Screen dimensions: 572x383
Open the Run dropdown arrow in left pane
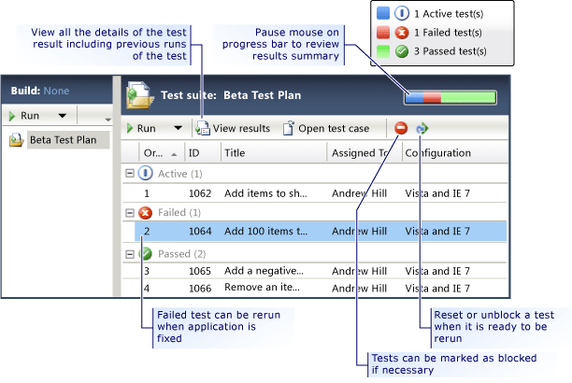pyautogui.click(x=63, y=116)
